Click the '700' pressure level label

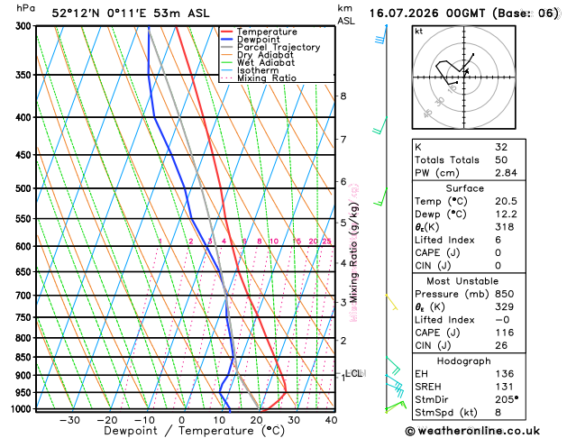tap(25, 296)
